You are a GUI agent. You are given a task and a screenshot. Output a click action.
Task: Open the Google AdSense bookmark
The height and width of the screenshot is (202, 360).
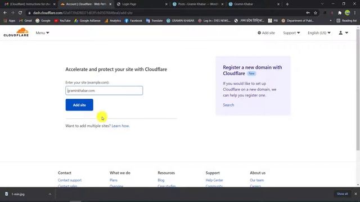coord(88,21)
